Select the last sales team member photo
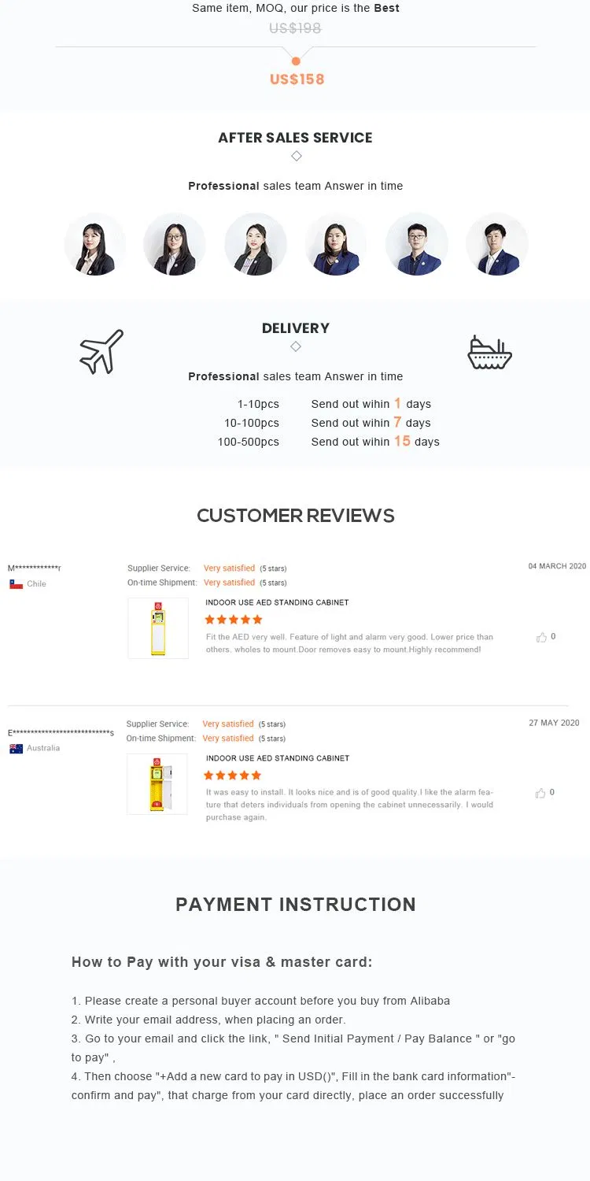The height and width of the screenshot is (1181, 590). (x=497, y=244)
